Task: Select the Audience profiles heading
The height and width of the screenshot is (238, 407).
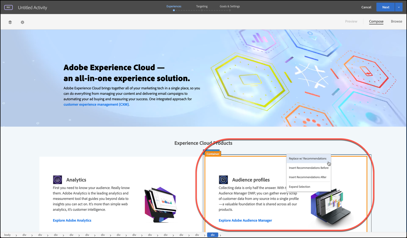Action: coord(251,180)
